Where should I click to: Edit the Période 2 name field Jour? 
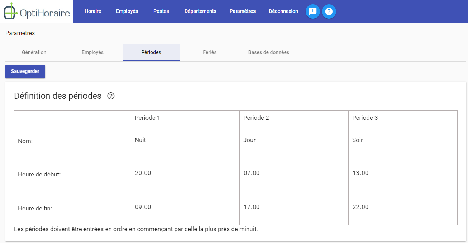click(263, 140)
